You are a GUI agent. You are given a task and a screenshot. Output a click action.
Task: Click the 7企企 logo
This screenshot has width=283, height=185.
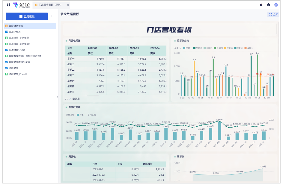[21, 5]
